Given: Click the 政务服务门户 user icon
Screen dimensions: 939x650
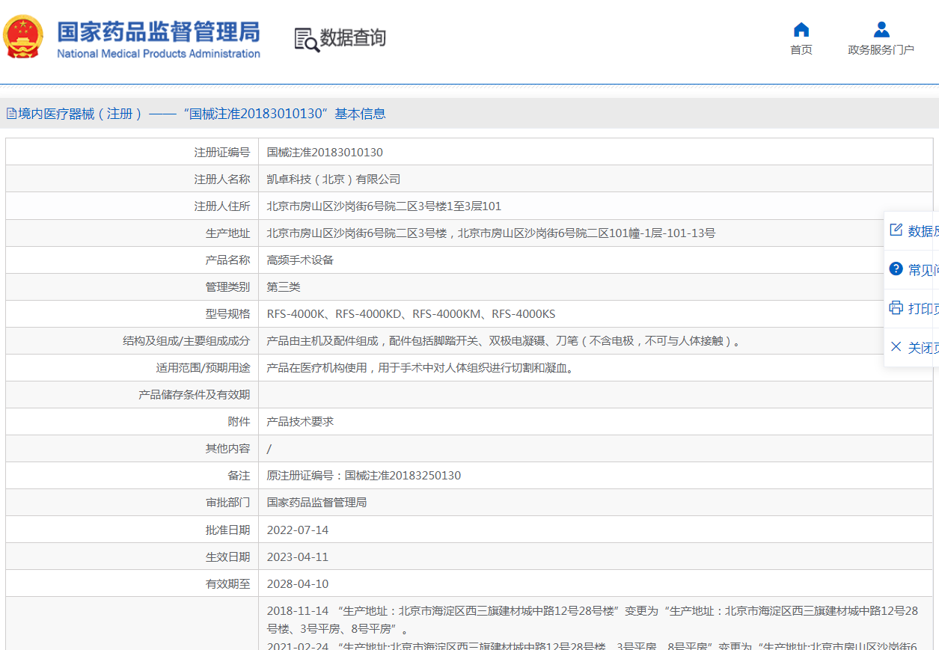Looking at the screenshot, I should [881, 30].
